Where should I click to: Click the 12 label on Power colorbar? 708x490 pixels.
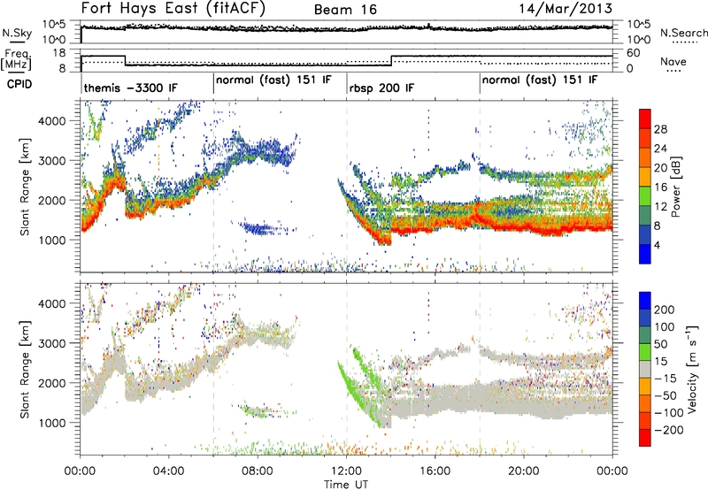660,207
